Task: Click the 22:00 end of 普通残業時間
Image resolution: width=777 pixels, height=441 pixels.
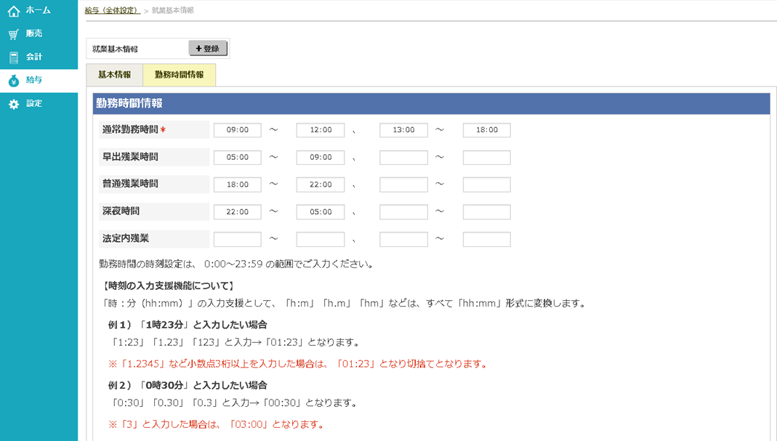Action: tap(320, 184)
